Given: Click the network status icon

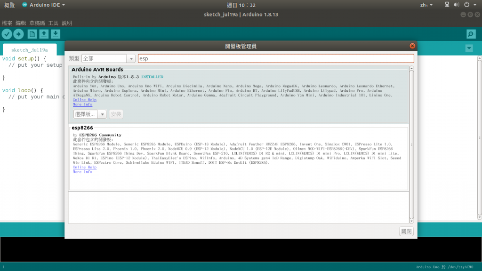Looking at the screenshot, I should [447, 5].
